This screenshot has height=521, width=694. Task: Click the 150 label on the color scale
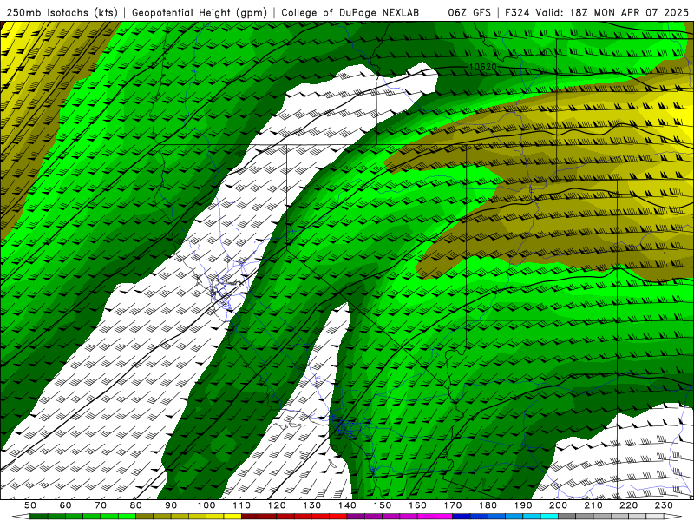(x=382, y=505)
